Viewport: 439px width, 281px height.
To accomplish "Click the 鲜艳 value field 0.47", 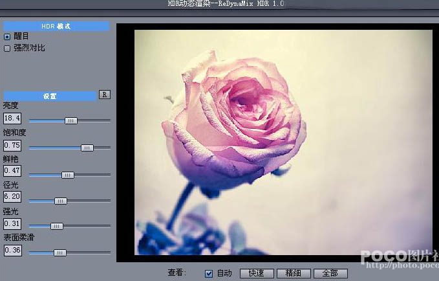I will coord(12,171).
